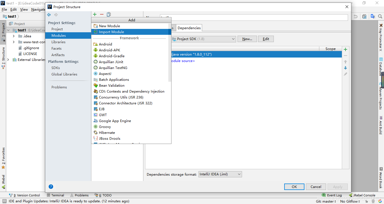Collapse the test1 project tree root

[x=8, y=30]
